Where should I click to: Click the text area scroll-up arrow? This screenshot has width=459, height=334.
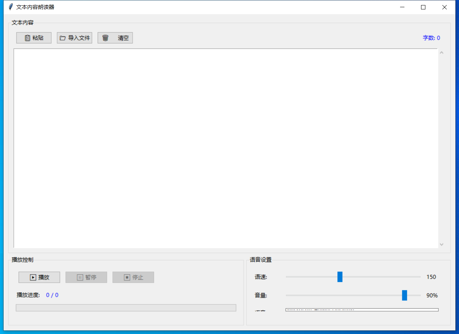tap(441, 53)
